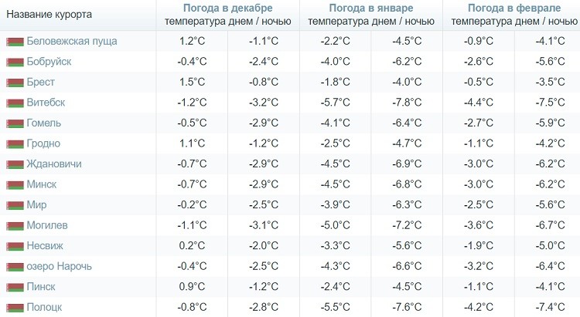Click the Название курорта column header
Image resolution: width=580 pixels, height=317 pixels.
[x=49, y=15]
